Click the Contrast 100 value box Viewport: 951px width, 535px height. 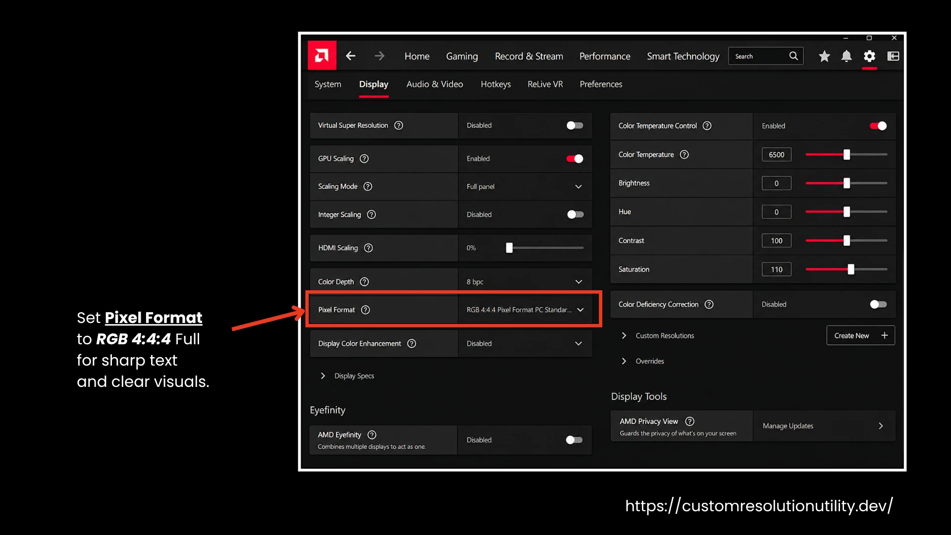[776, 241]
